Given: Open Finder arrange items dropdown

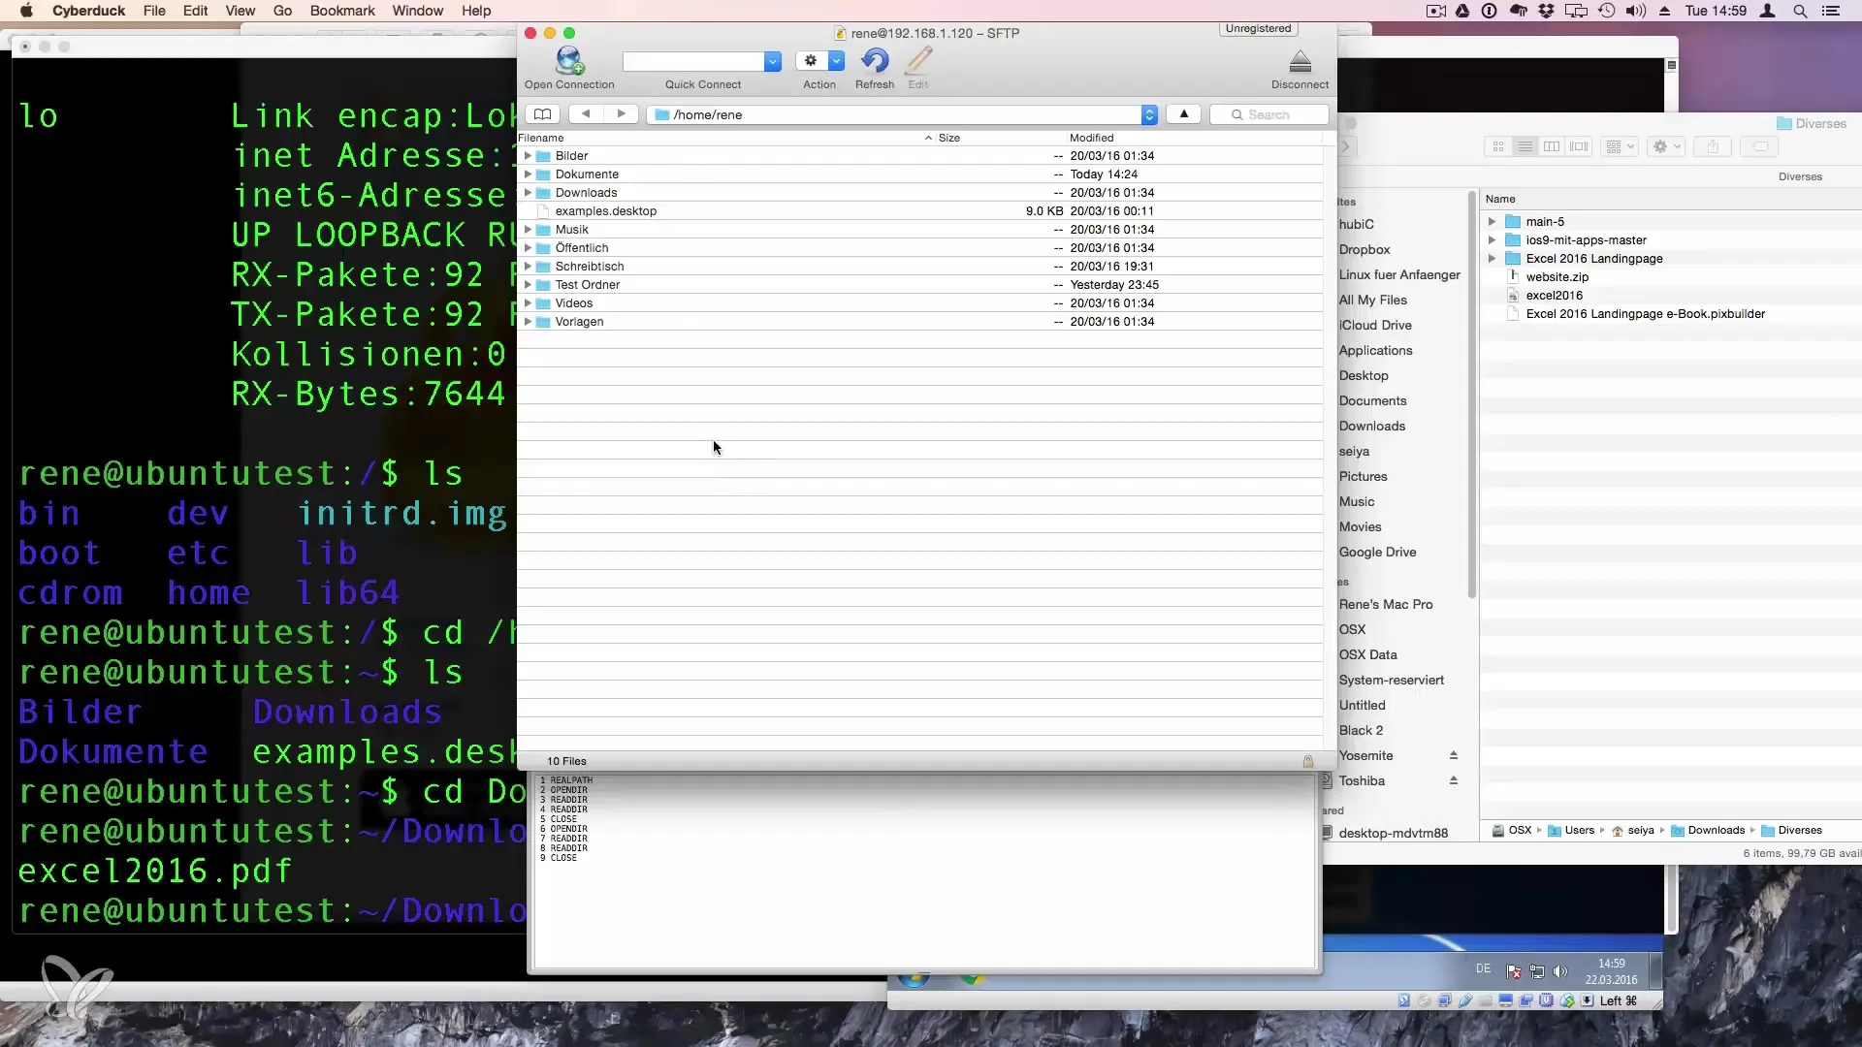Looking at the screenshot, I should (1620, 146).
